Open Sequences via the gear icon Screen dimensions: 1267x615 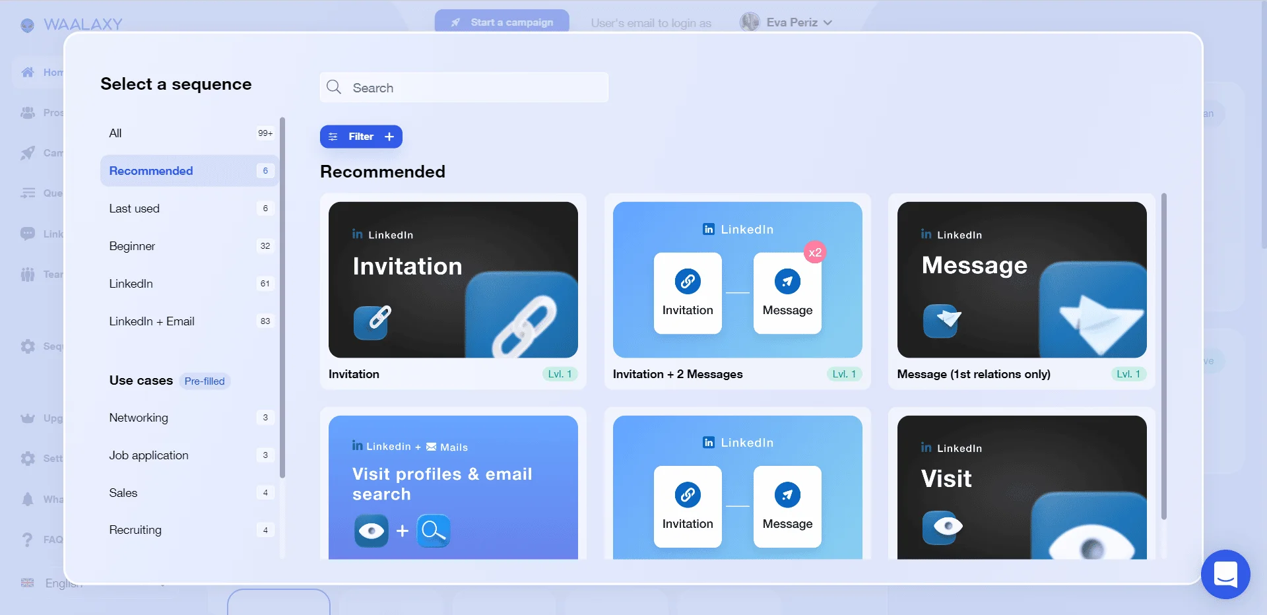coord(28,346)
